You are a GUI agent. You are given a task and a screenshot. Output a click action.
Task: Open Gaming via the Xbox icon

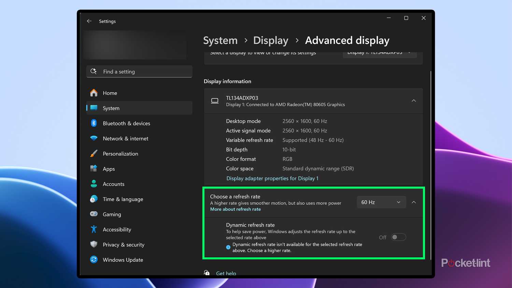(x=94, y=214)
